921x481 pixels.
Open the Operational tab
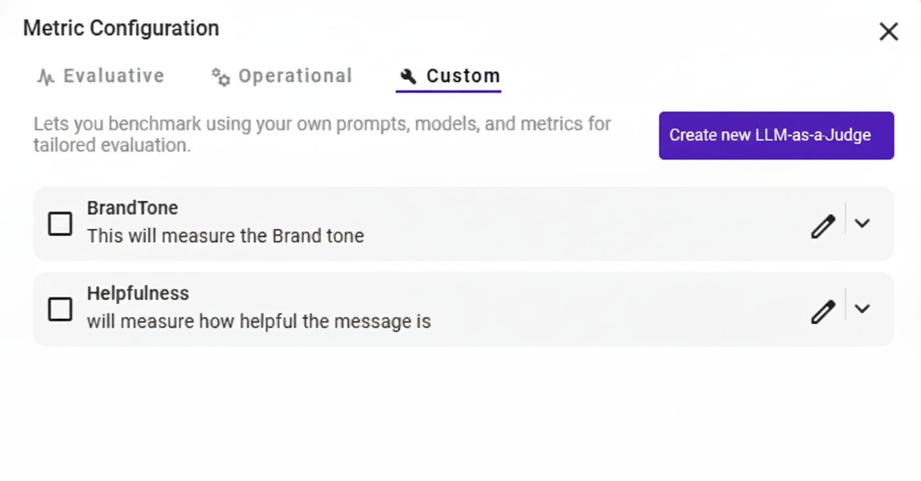coord(295,76)
